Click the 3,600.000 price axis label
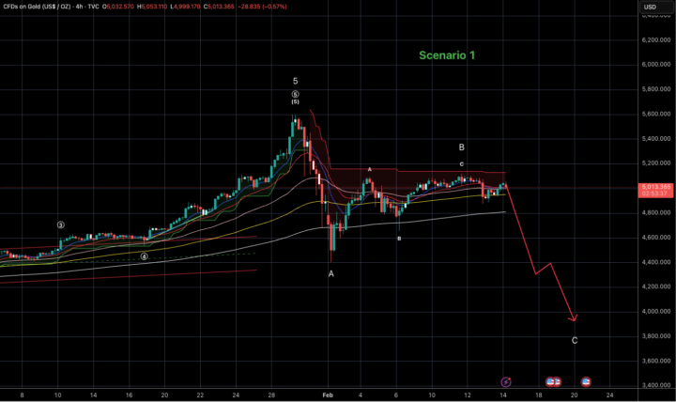676x402 pixels. [x=655, y=361]
